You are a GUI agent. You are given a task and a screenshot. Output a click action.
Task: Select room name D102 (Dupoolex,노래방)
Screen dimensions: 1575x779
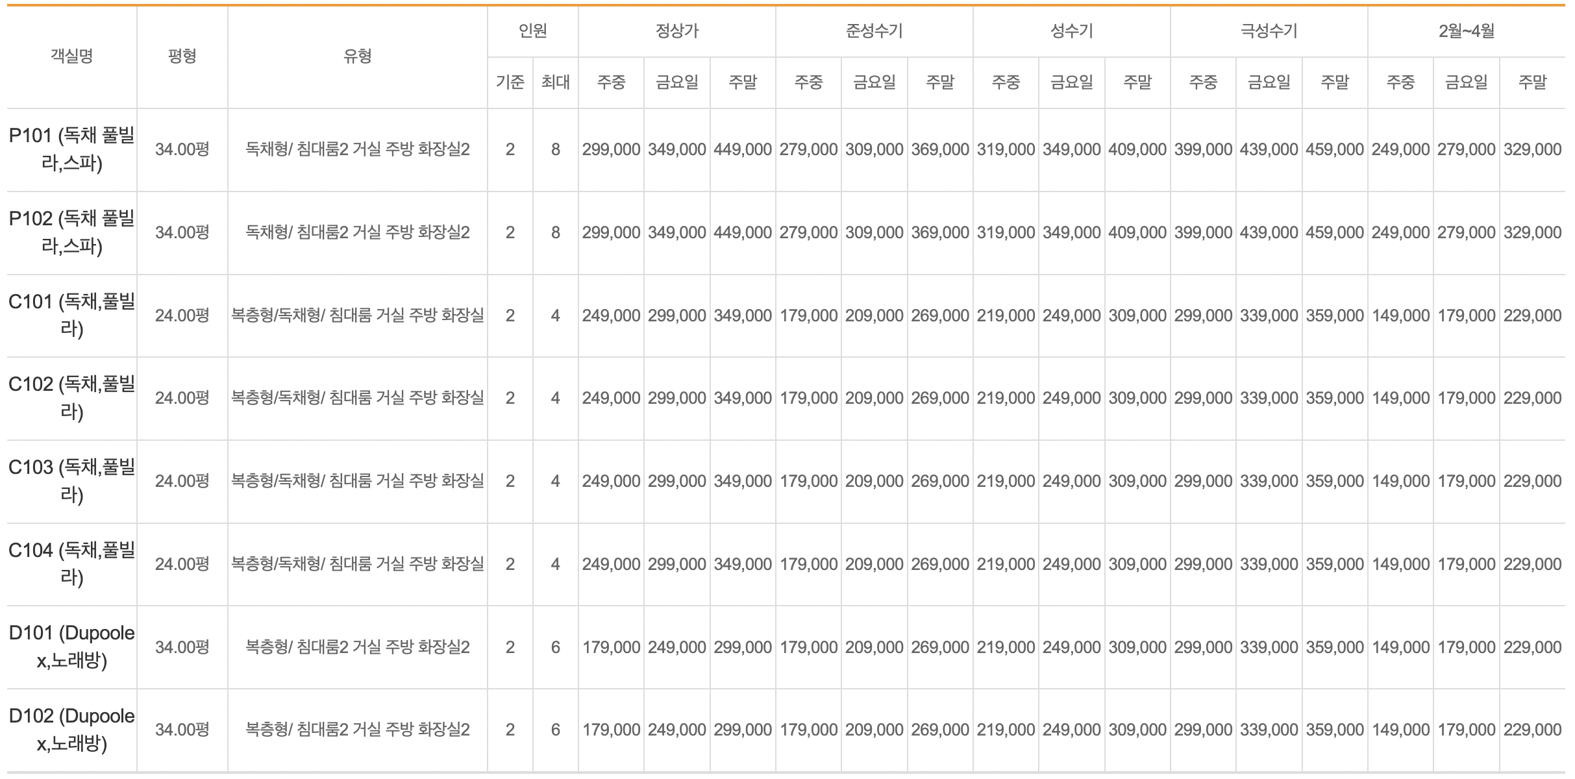pos(71,730)
